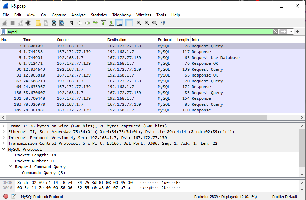The width and height of the screenshot is (306, 200).
Task: Add a display filter button with plus
Action: tap(297, 32)
